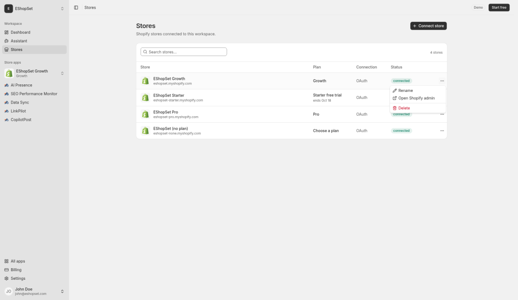The width and height of the screenshot is (518, 300).
Task: Click the Start free button
Action: pyautogui.click(x=499, y=8)
